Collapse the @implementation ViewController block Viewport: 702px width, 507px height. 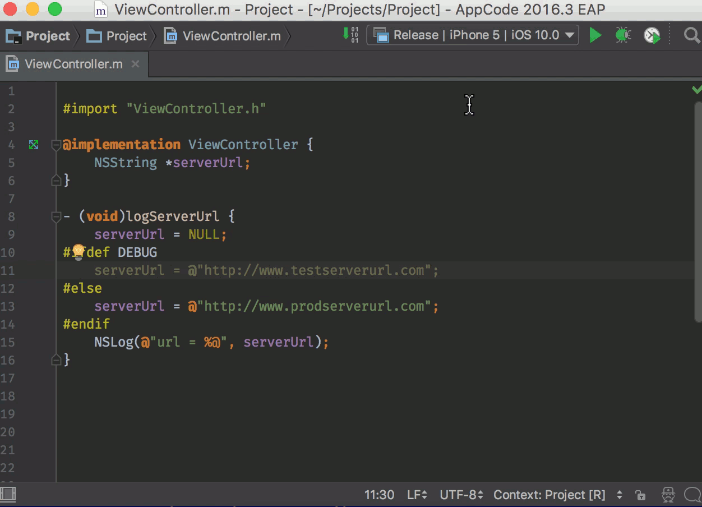pyautogui.click(x=56, y=145)
